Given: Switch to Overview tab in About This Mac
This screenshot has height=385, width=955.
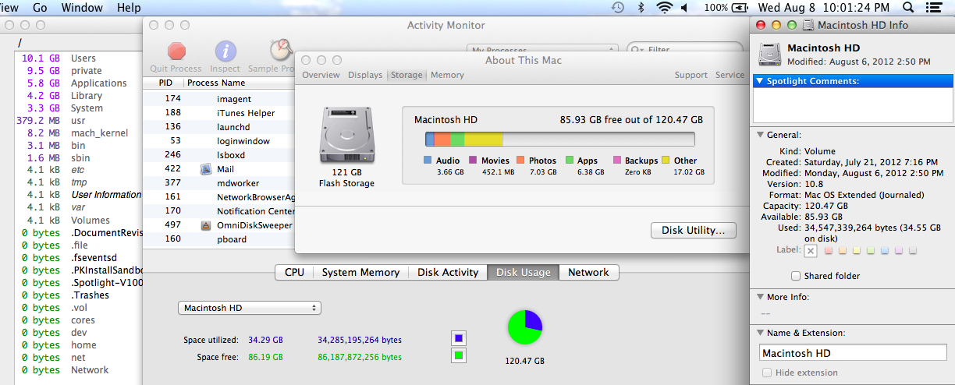Looking at the screenshot, I should tap(321, 75).
